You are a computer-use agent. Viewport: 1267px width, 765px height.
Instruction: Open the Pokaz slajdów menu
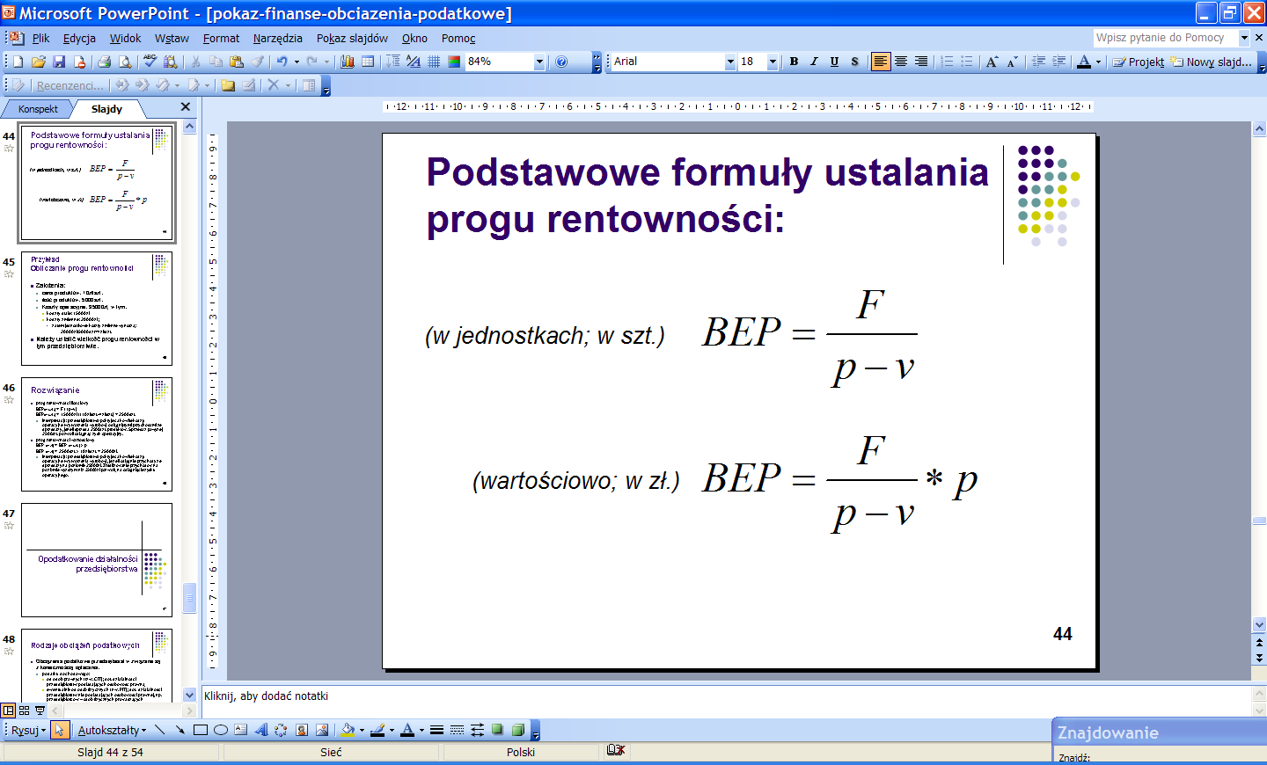pos(352,39)
